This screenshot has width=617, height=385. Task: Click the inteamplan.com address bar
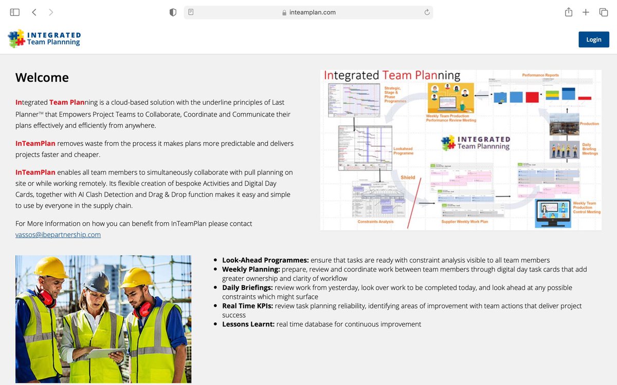pos(308,12)
